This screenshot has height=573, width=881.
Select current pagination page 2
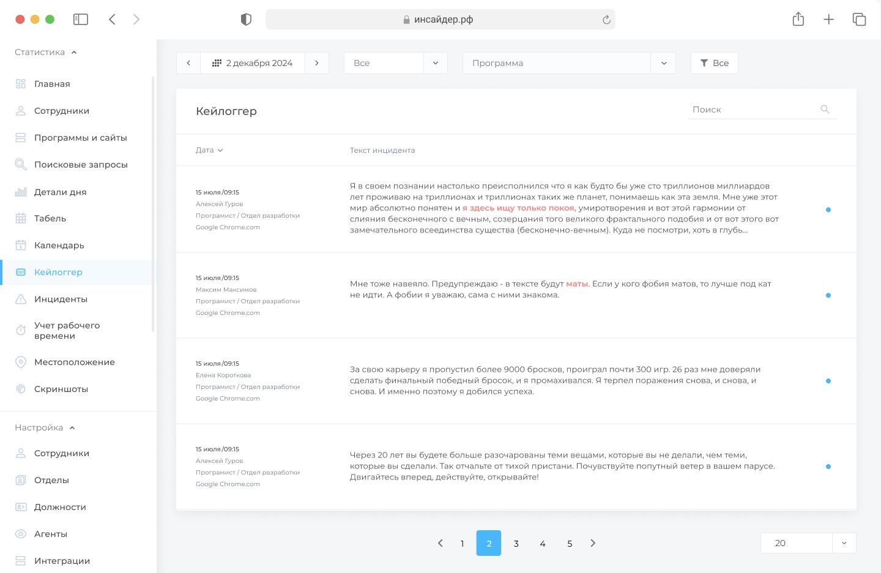coord(489,543)
